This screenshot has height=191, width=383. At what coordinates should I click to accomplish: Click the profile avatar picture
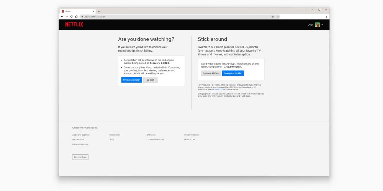tap(317, 24)
